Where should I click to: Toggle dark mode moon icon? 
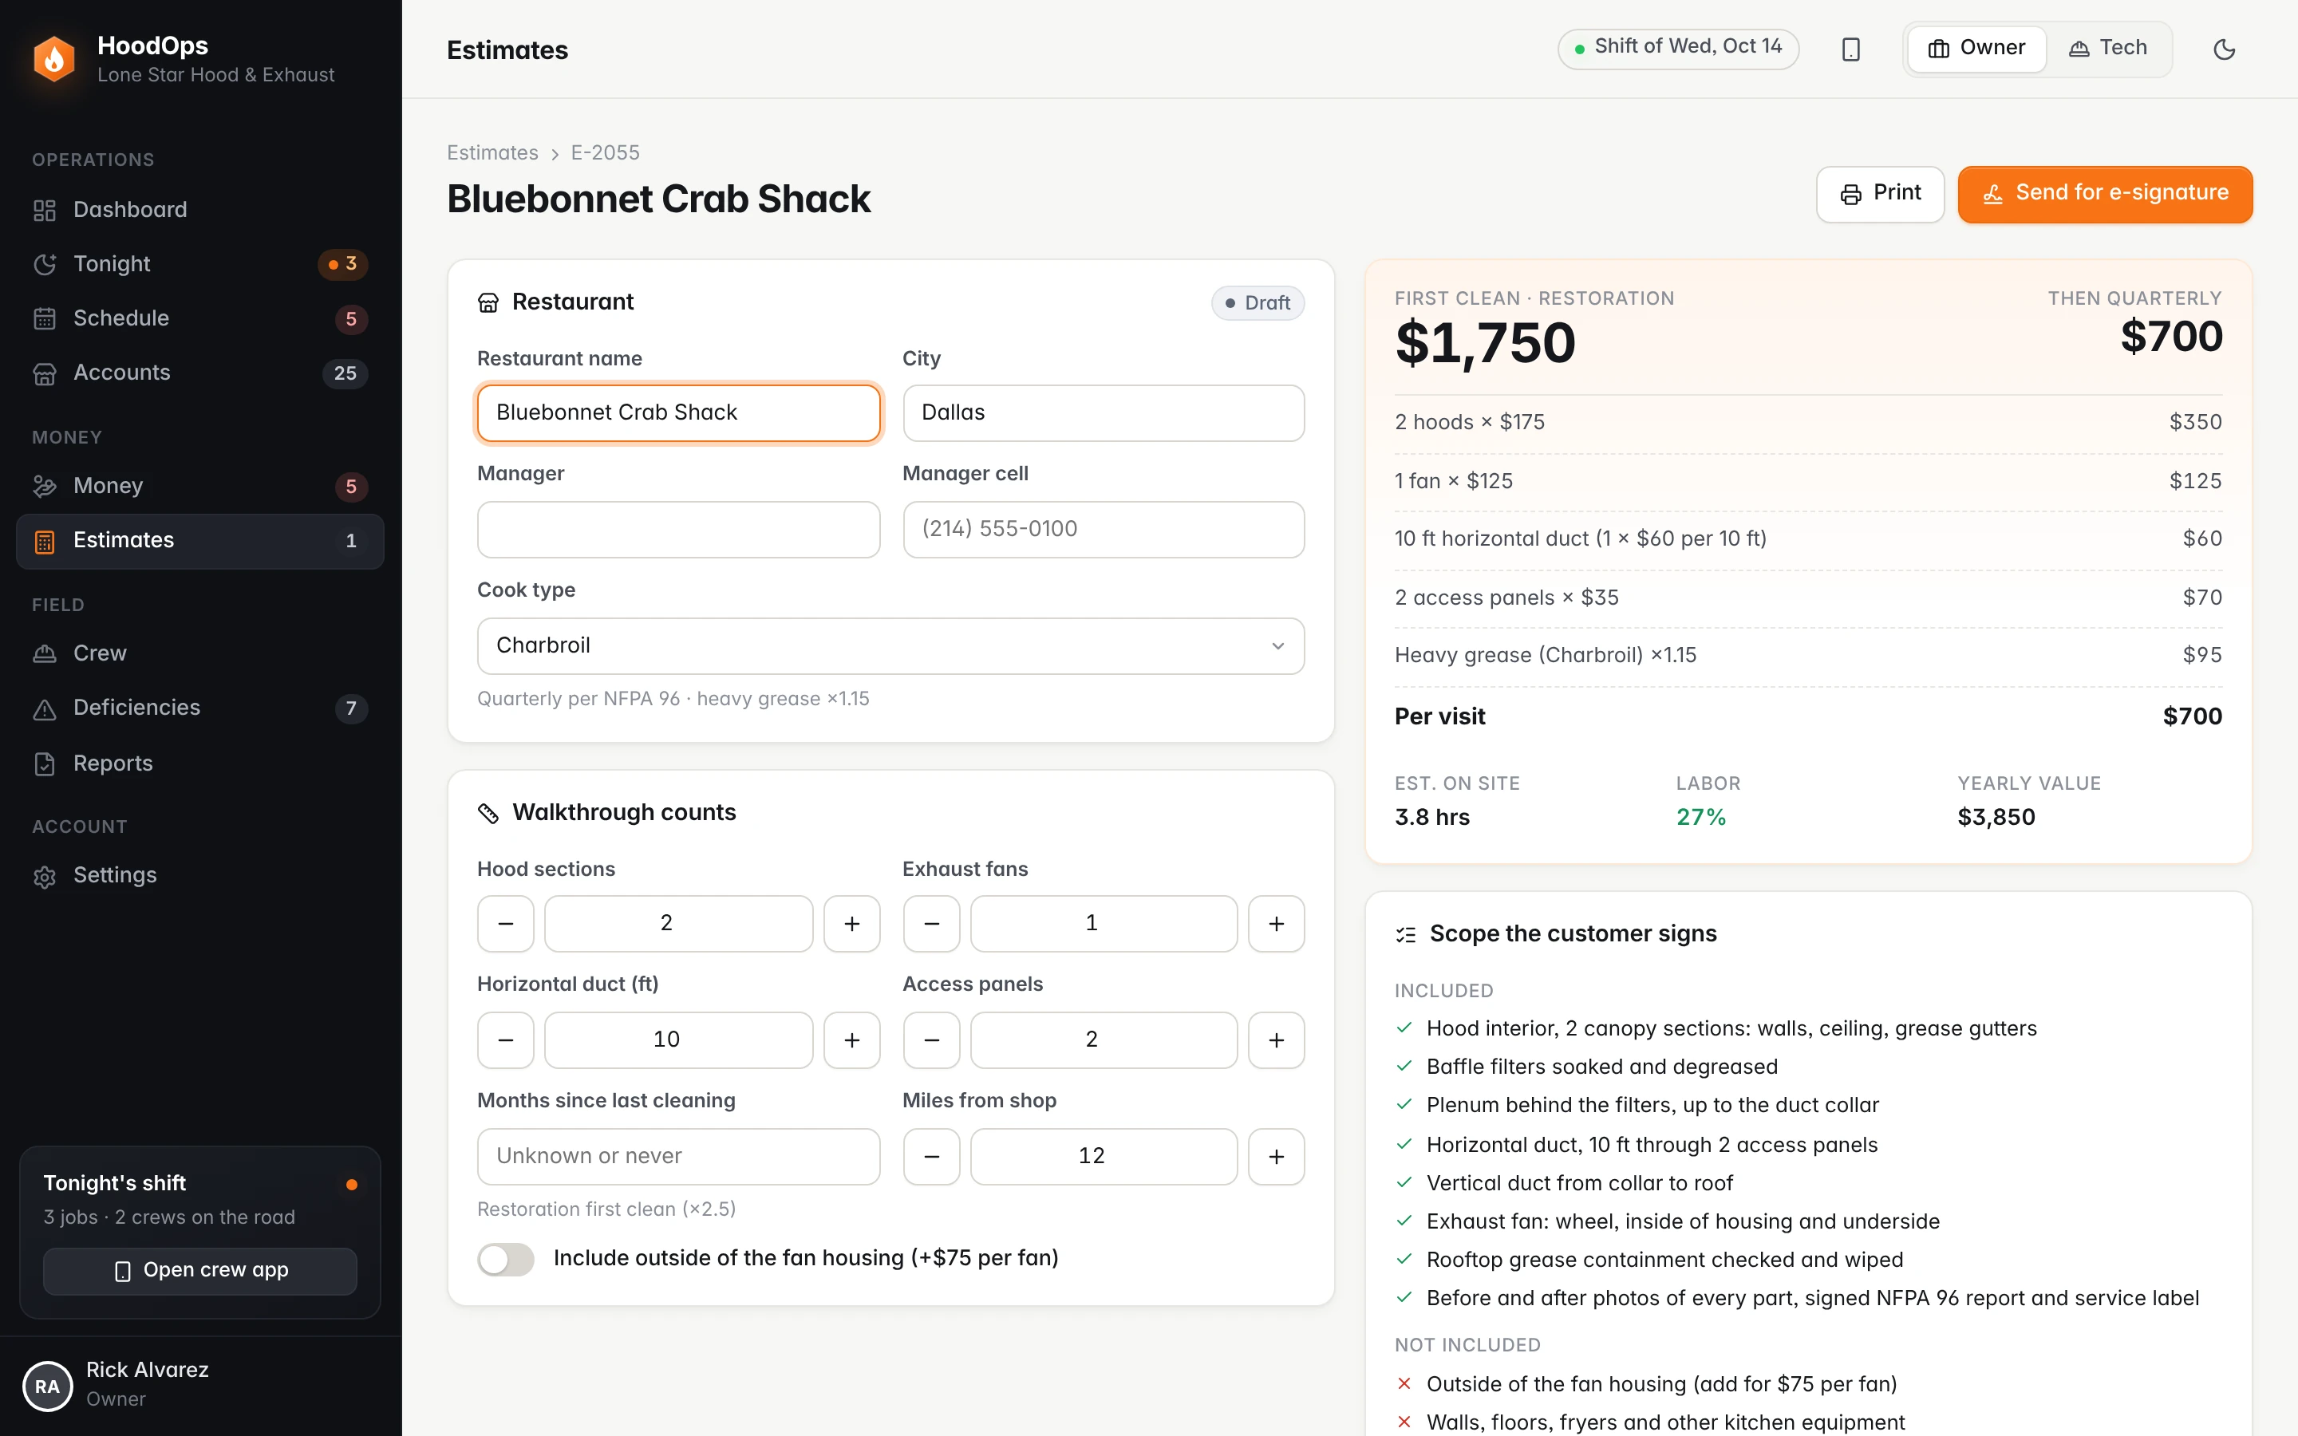(x=2224, y=49)
